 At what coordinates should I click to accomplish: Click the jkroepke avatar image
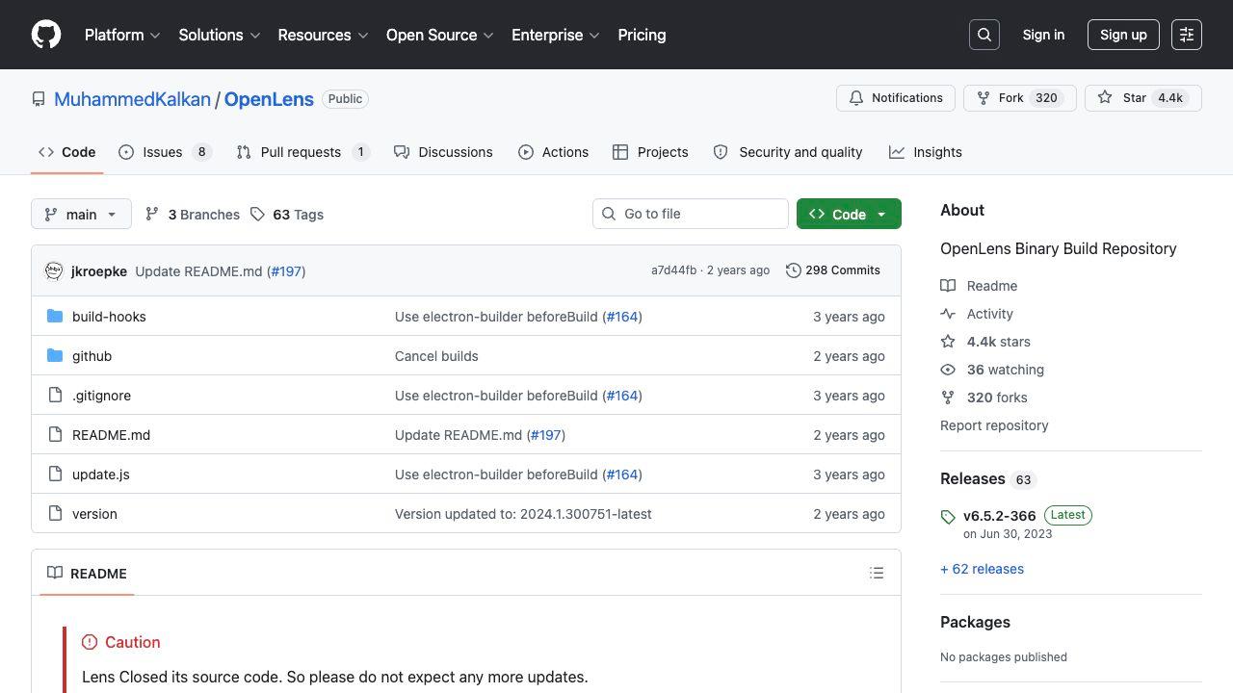coord(54,271)
